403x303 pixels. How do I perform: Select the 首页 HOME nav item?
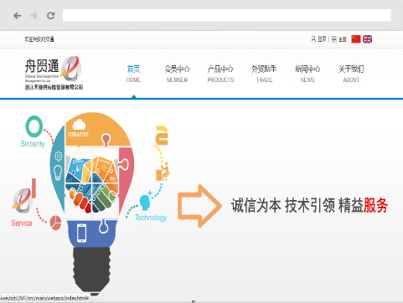tap(133, 74)
